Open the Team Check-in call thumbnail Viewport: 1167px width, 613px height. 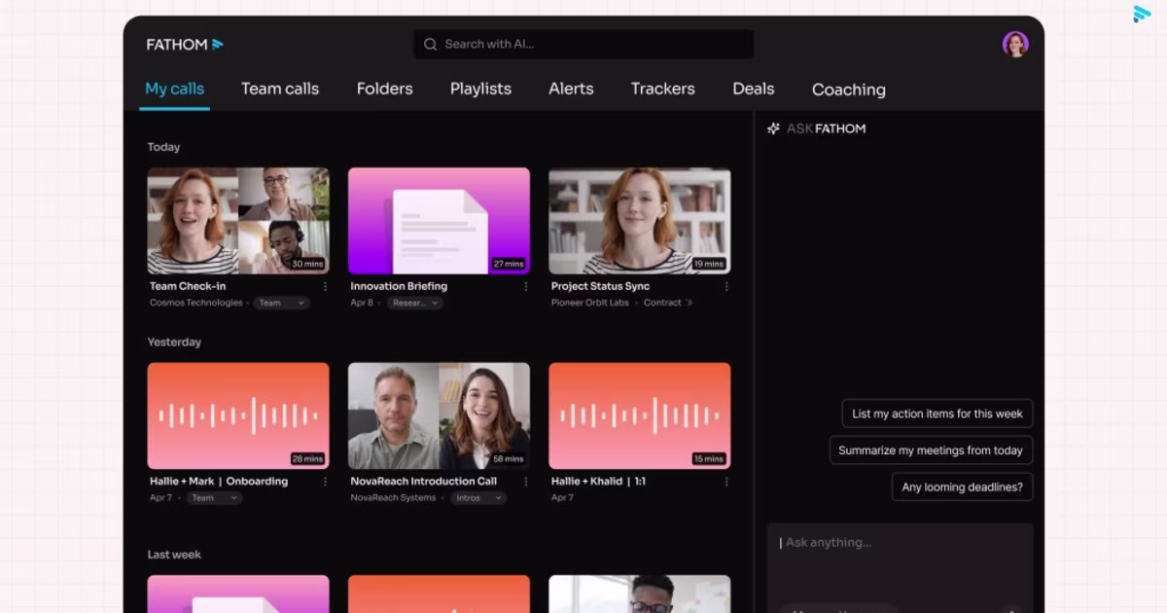click(x=238, y=221)
